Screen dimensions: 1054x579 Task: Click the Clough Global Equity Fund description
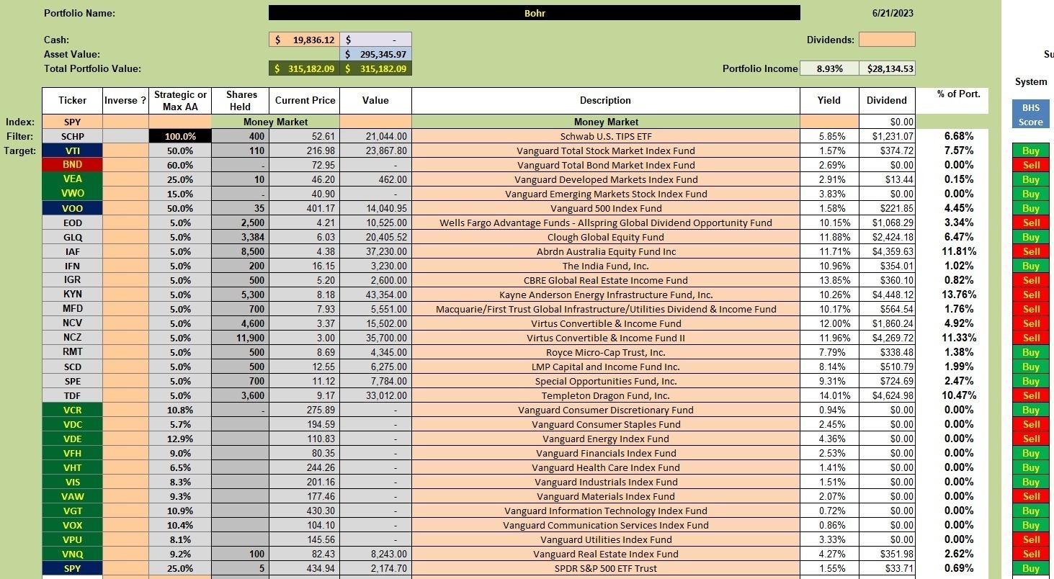pos(605,237)
